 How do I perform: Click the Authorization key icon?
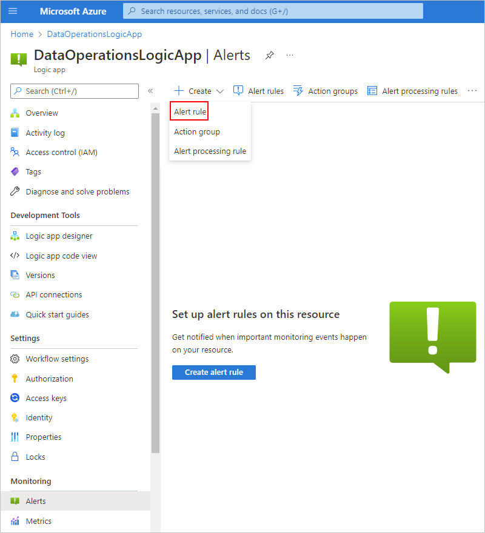pyautogui.click(x=15, y=379)
